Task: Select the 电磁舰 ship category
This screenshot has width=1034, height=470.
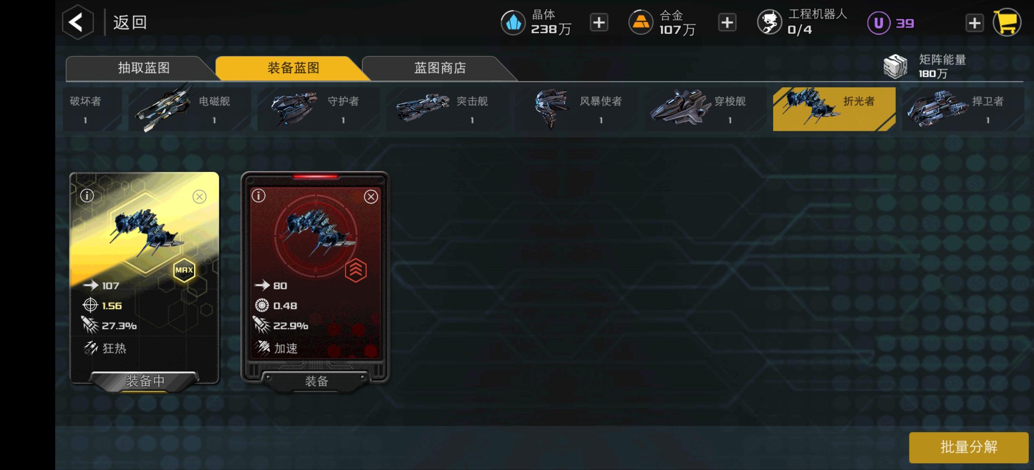Action: coord(190,109)
